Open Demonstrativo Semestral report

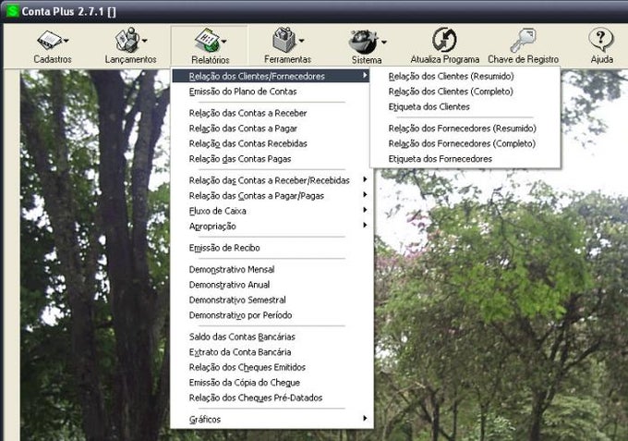pos(237,300)
